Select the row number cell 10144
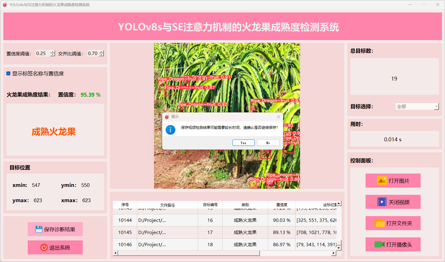This screenshot has height=262, width=445. pyautogui.click(x=125, y=220)
